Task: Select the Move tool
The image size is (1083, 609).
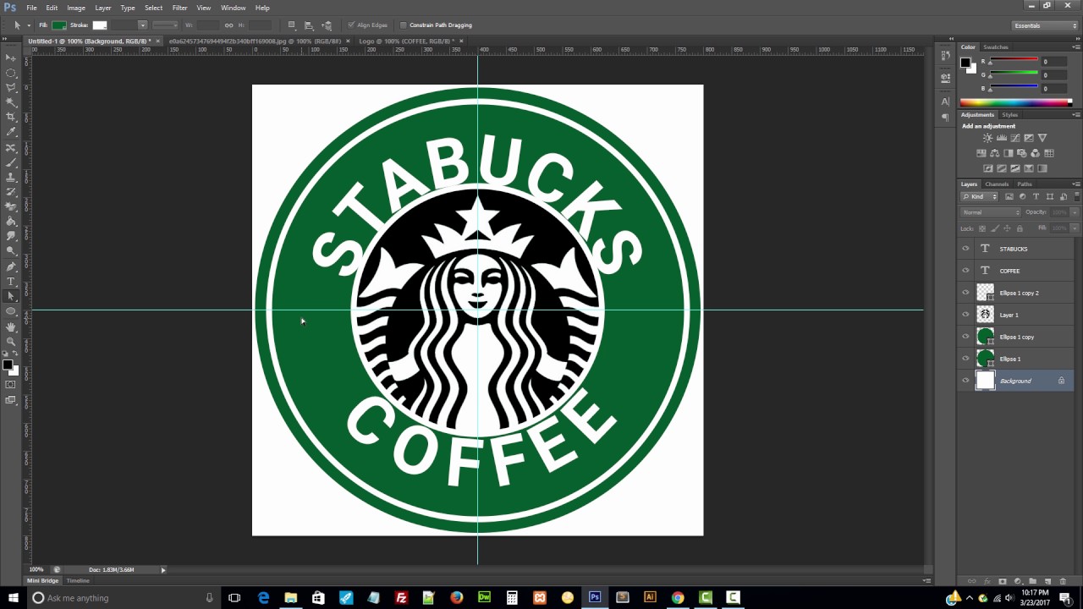Action: click(11, 58)
